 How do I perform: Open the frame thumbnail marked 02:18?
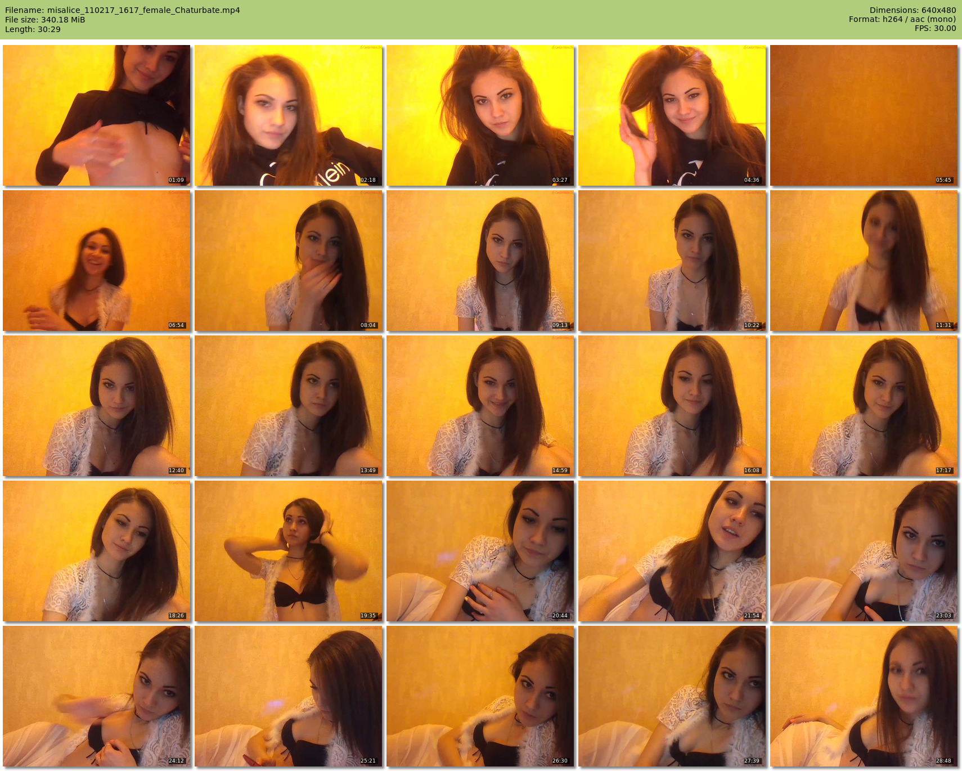pos(289,115)
